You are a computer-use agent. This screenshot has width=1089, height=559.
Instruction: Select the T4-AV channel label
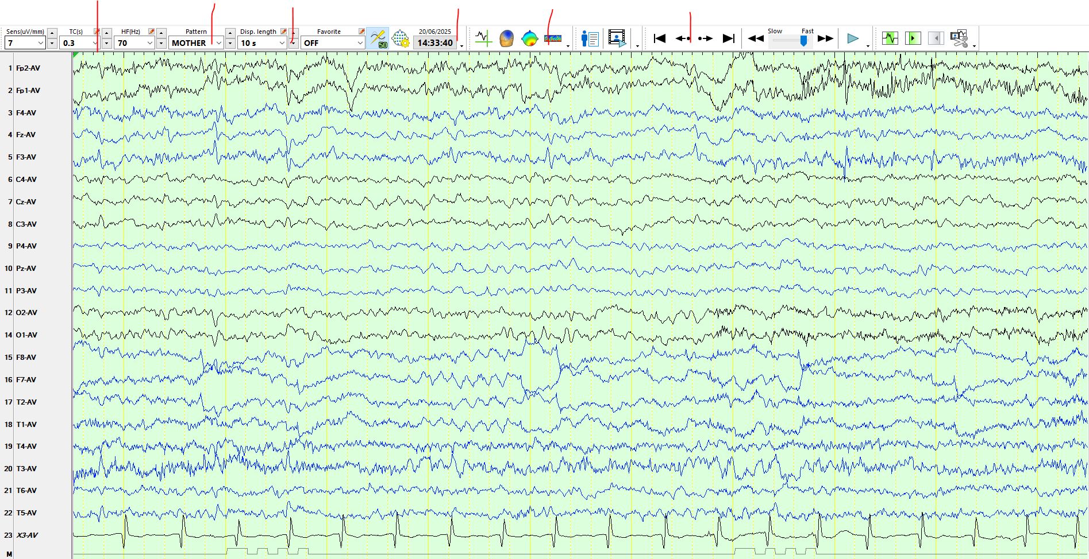coord(26,447)
